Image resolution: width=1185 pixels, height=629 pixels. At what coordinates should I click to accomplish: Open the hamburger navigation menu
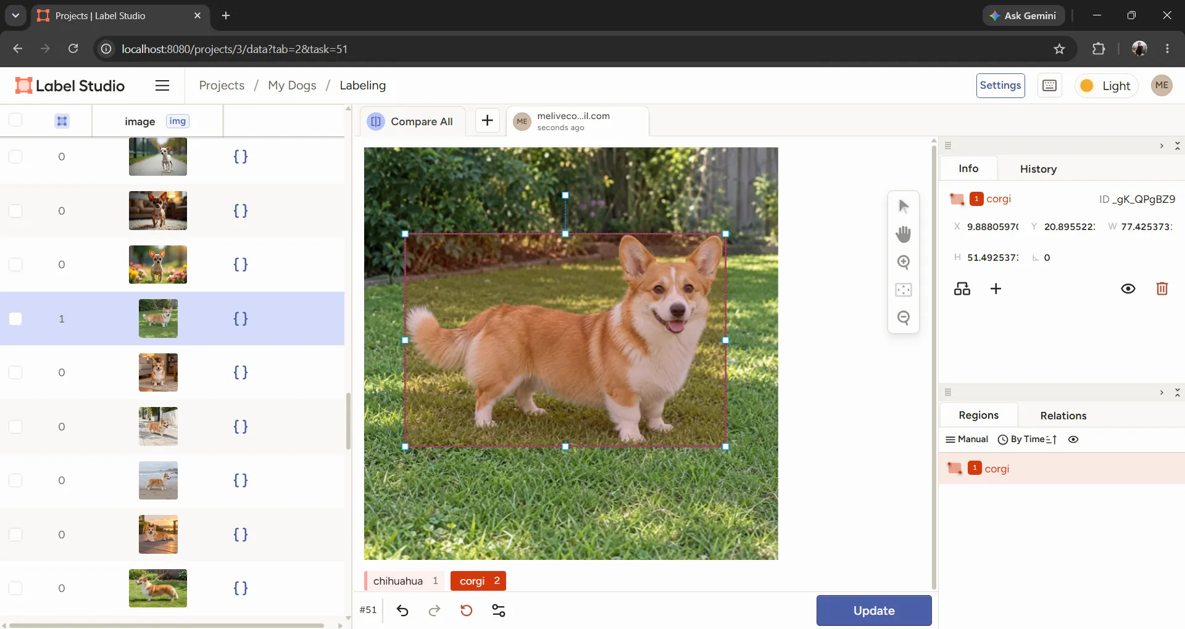tap(162, 86)
